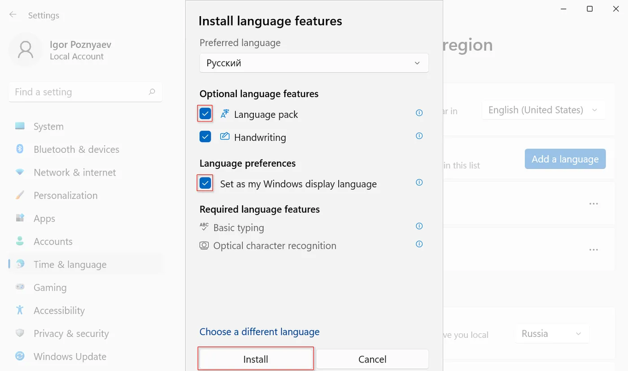Uncheck Set as my Windows display language
Image resolution: width=628 pixels, height=371 pixels.
pos(205,183)
